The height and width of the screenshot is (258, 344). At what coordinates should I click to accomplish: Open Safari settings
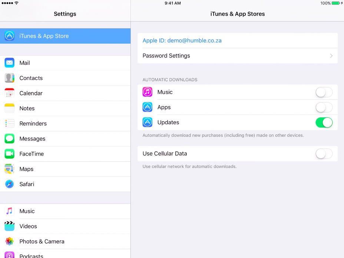65,184
